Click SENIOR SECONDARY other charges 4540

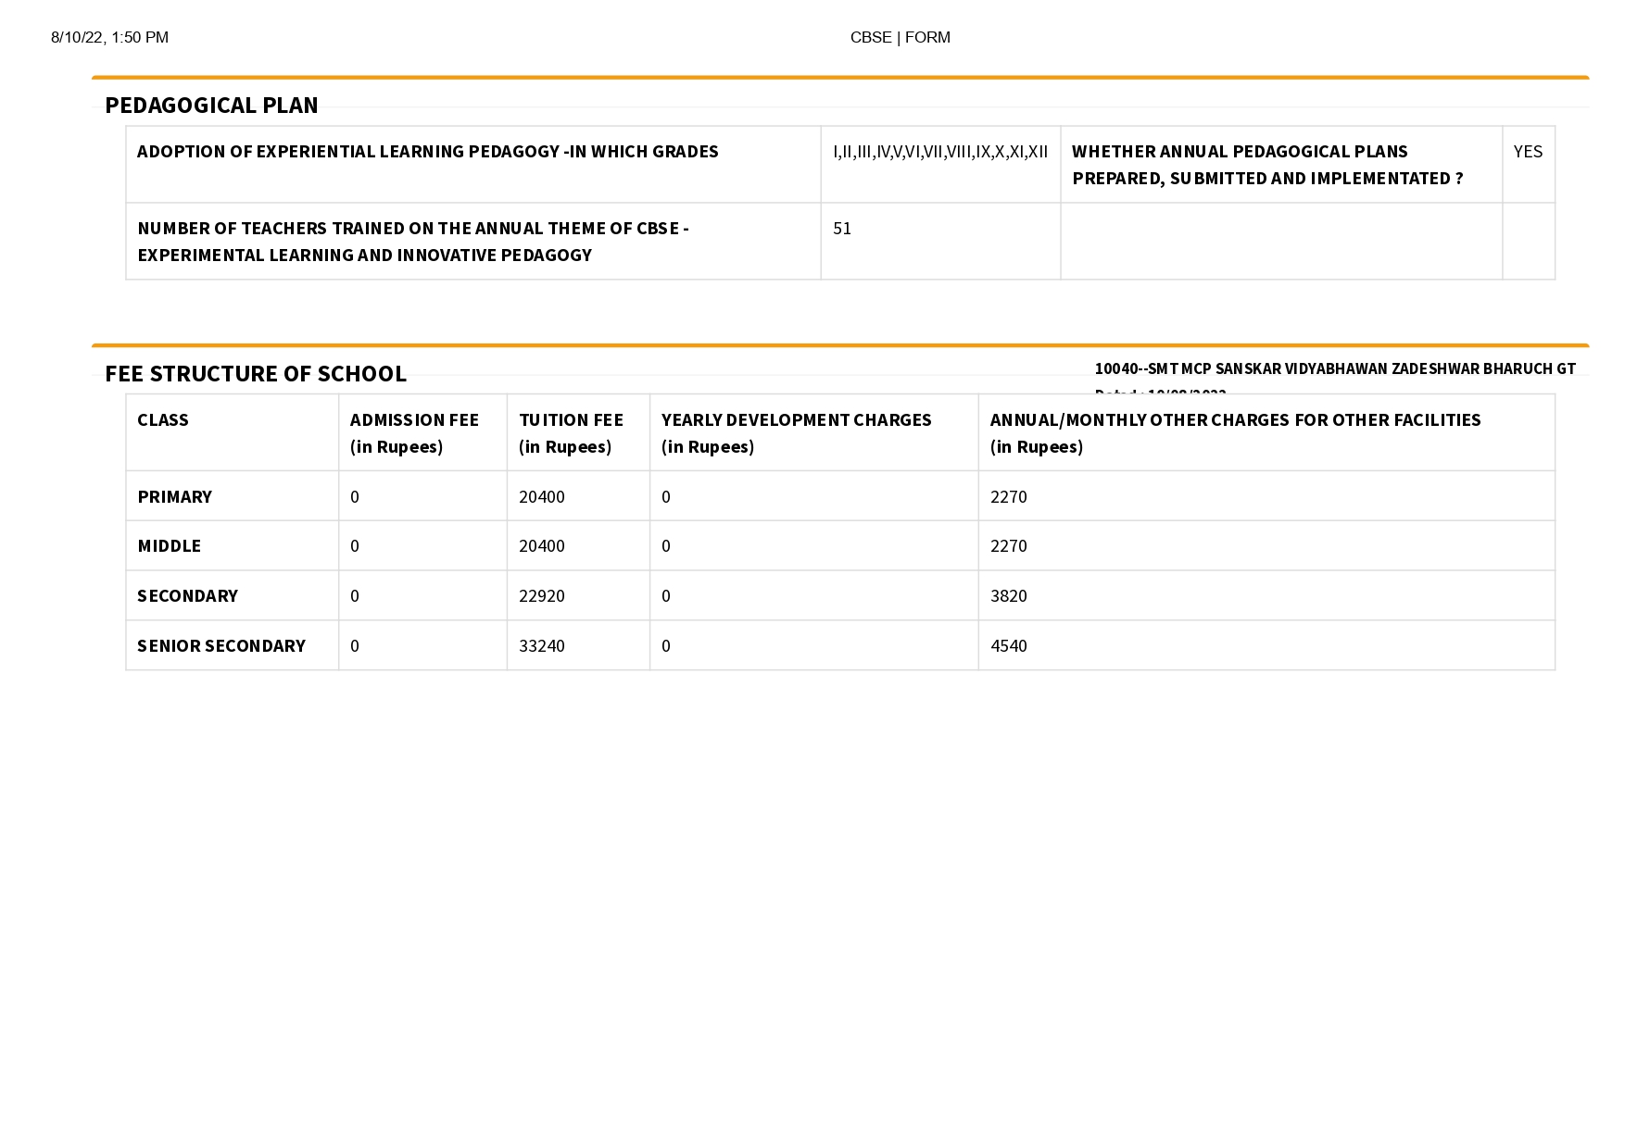pyautogui.click(x=1009, y=646)
